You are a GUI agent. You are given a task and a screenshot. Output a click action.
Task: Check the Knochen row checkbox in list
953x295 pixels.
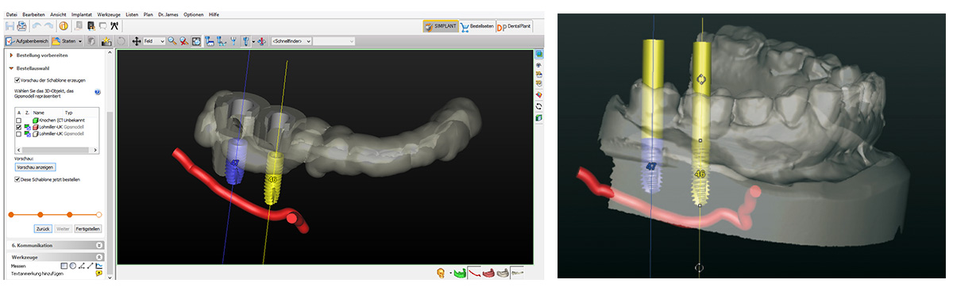pos(18,120)
